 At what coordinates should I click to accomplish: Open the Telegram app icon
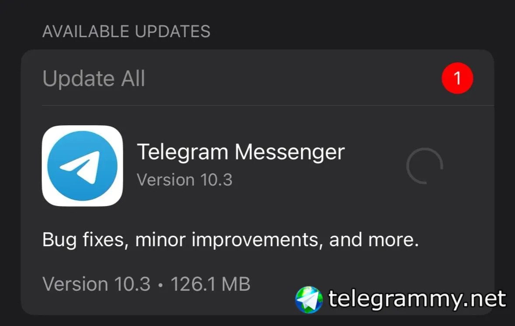click(83, 166)
